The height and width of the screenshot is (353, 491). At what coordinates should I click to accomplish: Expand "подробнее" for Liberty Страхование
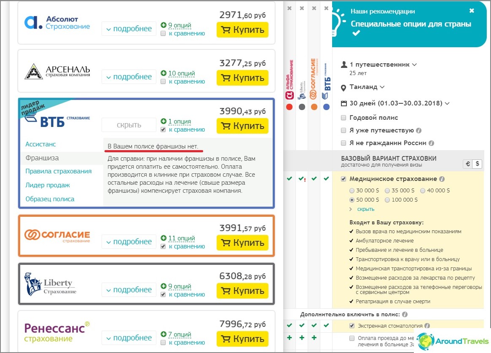coord(129,290)
